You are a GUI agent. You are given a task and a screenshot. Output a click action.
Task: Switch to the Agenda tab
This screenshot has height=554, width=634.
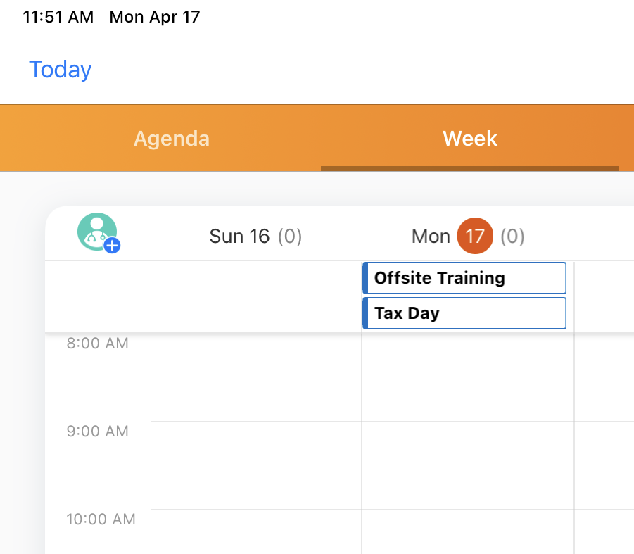pyautogui.click(x=171, y=138)
